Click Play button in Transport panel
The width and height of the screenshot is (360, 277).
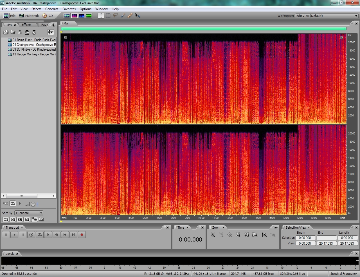tap(14, 235)
